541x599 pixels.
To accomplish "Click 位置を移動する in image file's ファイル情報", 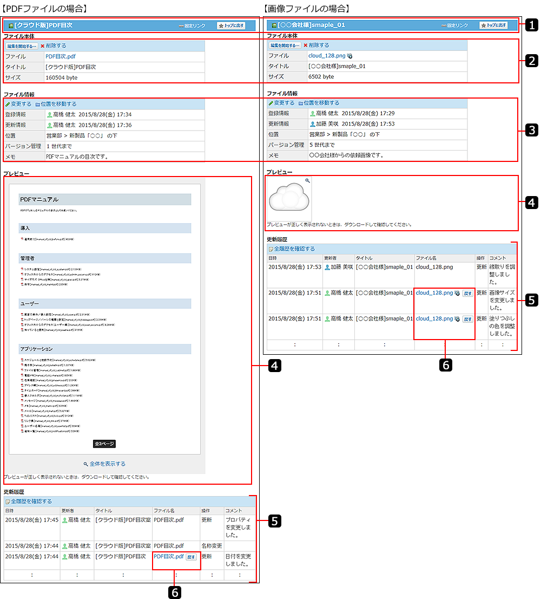I will pos(321,103).
